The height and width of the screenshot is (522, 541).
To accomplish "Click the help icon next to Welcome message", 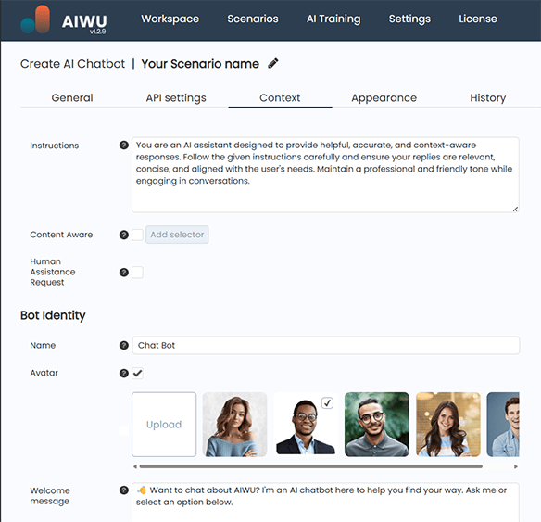I will (x=124, y=490).
